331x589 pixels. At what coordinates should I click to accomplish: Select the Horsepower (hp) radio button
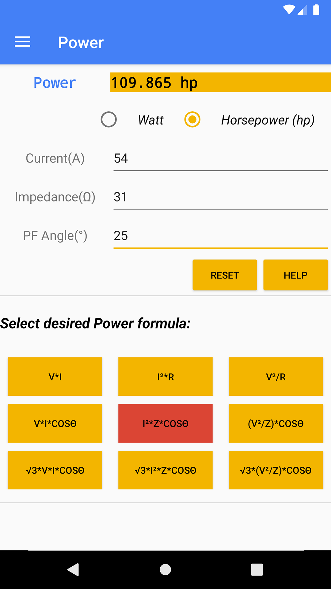pos(192,120)
